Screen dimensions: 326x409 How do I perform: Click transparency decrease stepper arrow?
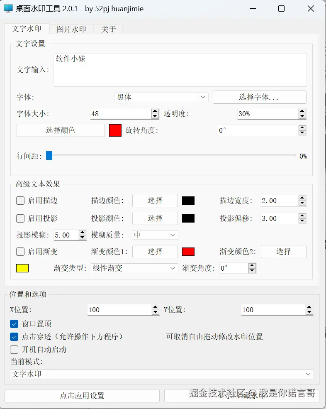302,116
